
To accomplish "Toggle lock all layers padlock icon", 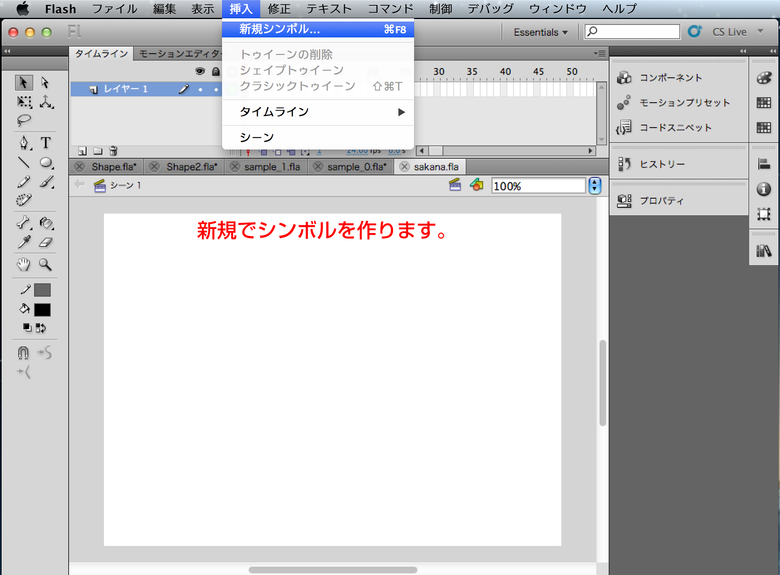I will (215, 71).
